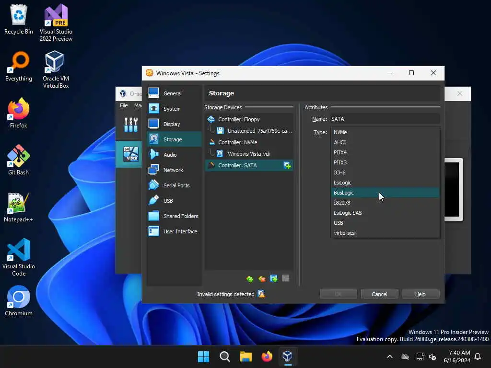Screen dimensions: 491x368
Task: Click Firefox desktop shortcut
Action: tap(19, 113)
